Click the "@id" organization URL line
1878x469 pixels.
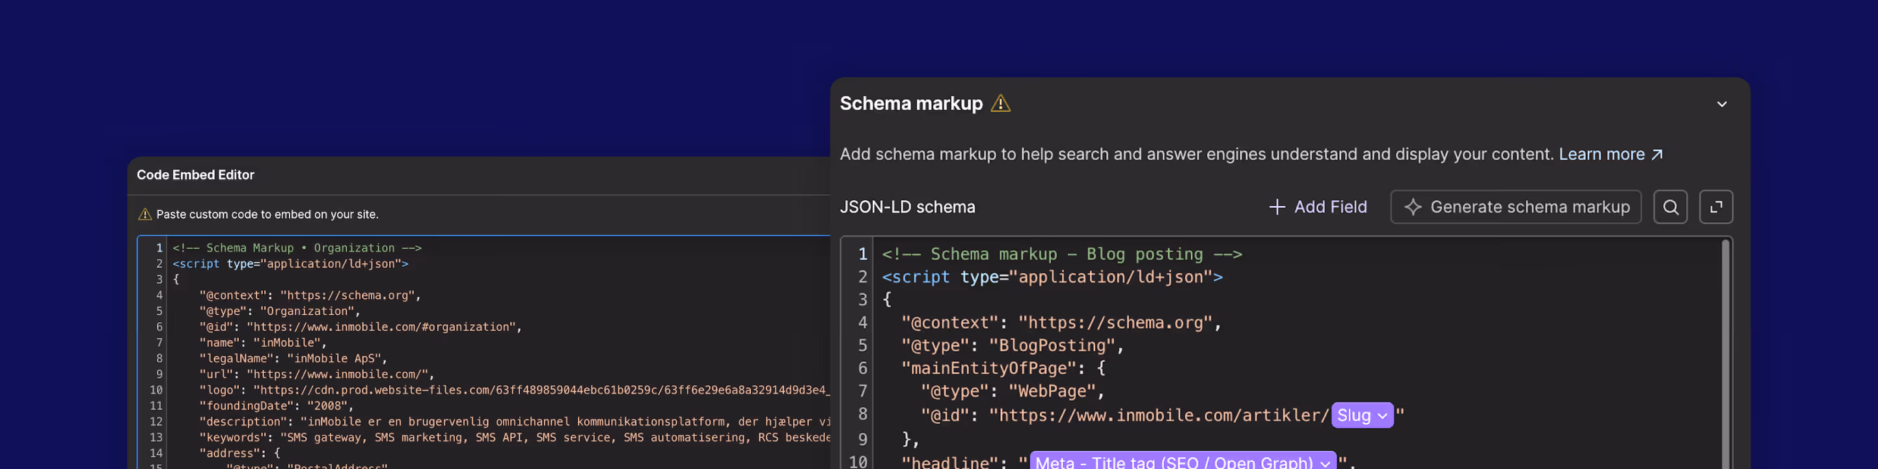[360, 327]
